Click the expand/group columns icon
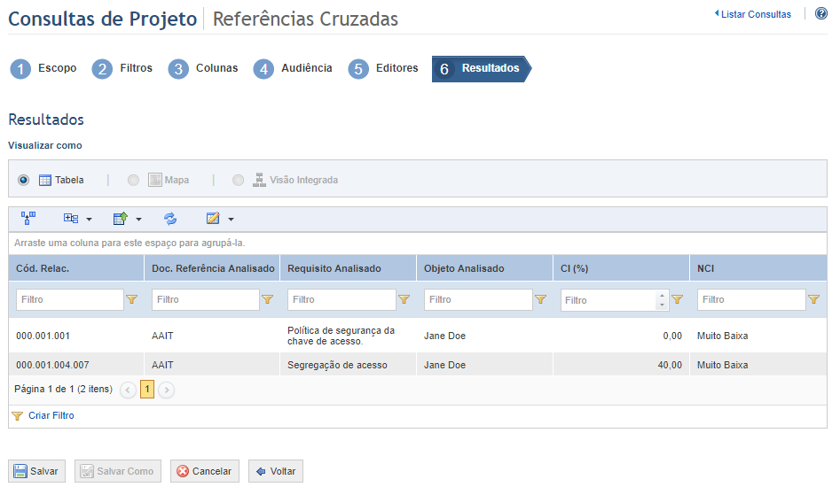The height and width of the screenshot is (487, 840). coord(71,218)
